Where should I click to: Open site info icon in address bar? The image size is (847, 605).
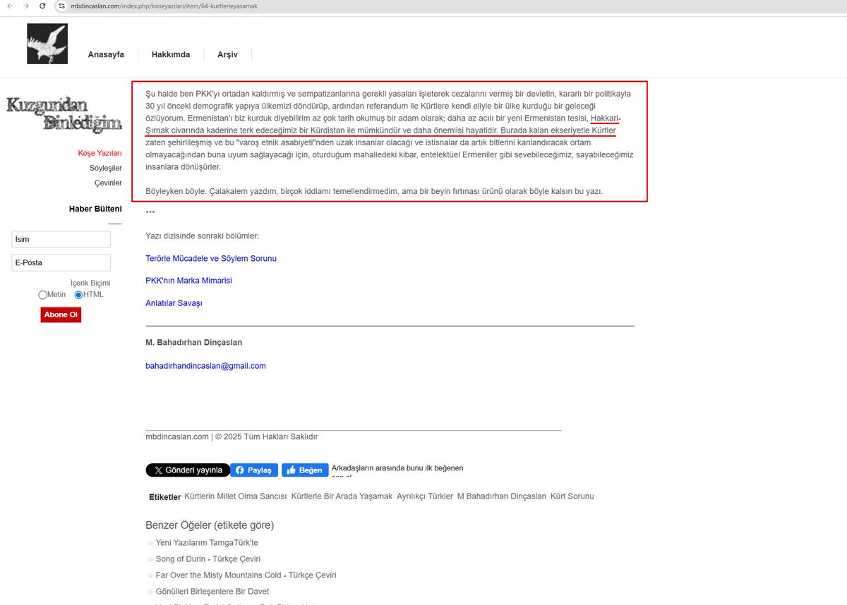tap(61, 6)
